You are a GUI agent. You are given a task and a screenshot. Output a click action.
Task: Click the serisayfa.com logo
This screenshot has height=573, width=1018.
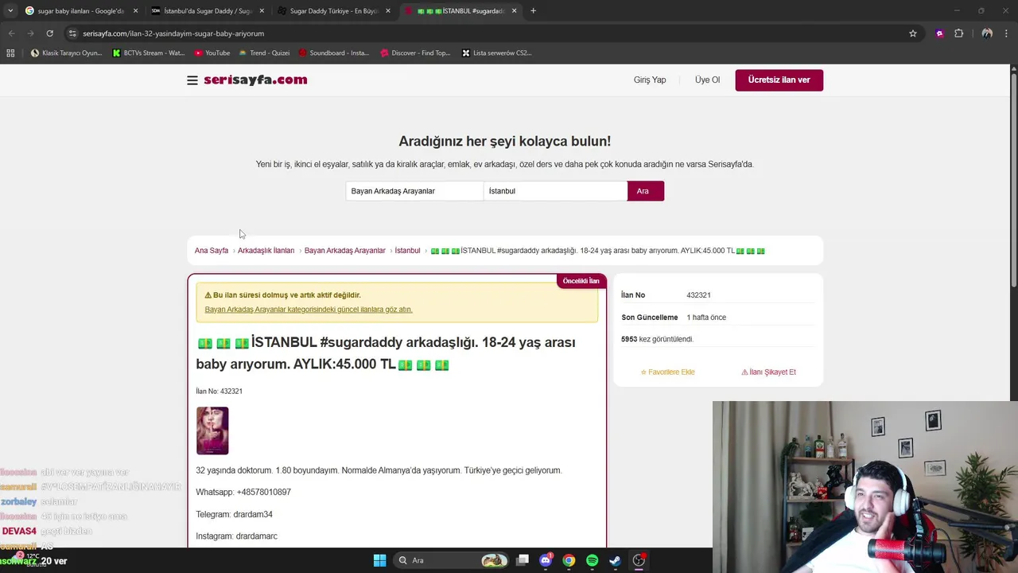coord(255,80)
